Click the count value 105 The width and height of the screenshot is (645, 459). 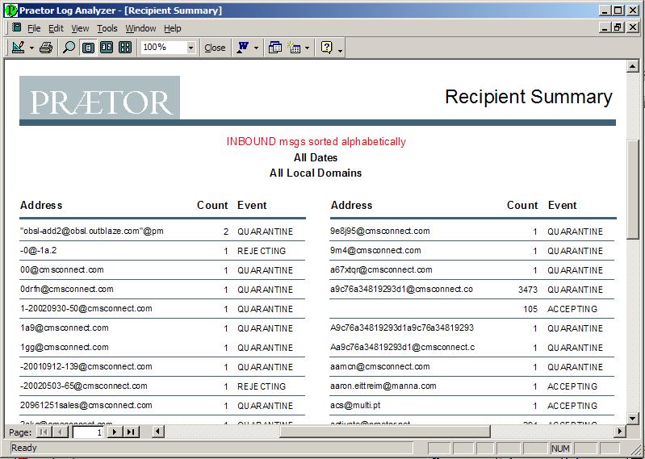(x=530, y=309)
